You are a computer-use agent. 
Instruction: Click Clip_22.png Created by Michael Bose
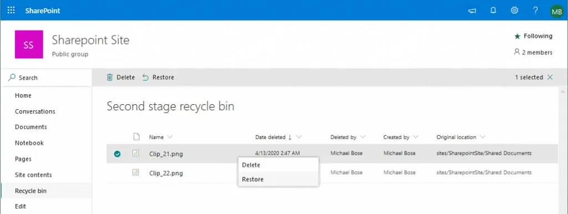coord(399,172)
